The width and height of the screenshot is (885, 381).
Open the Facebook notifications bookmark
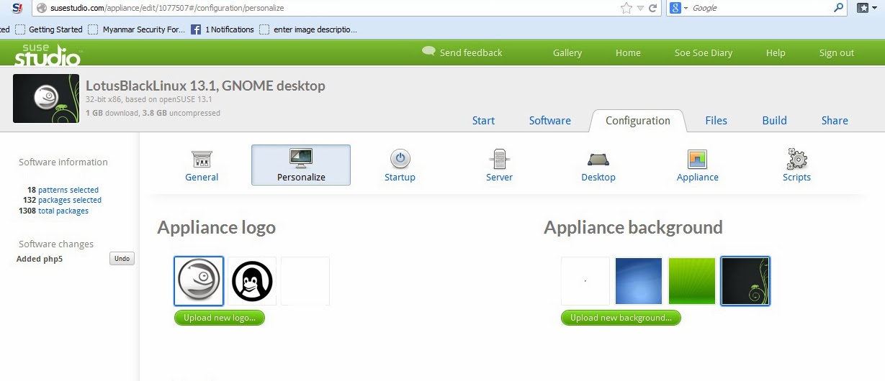coord(223,29)
